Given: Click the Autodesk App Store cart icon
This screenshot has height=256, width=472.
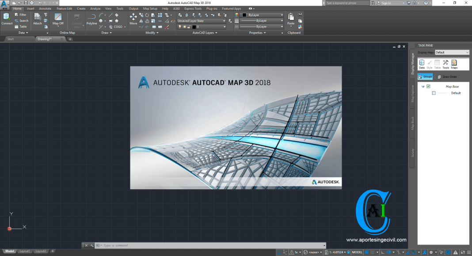Looking at the screenshot, I should [408, 3].
